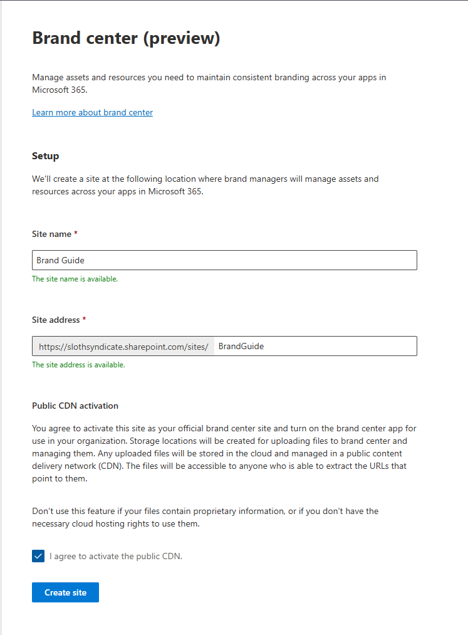Image resolution: width=468 pixels, height=635 pixels.
Task: Click the Site name field containing Brand Guide
Action: 224,260
